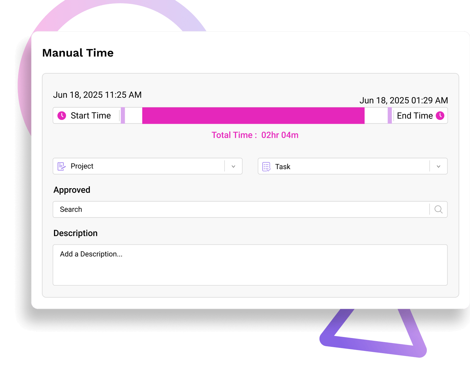Screen dimensions: 470x370
Task: Select the Start Time label
Action: pyautogui.click(x=91, y=116)
